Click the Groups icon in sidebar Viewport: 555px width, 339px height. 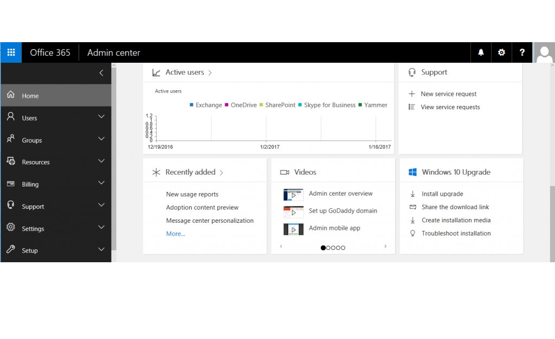tap(11, 139)
